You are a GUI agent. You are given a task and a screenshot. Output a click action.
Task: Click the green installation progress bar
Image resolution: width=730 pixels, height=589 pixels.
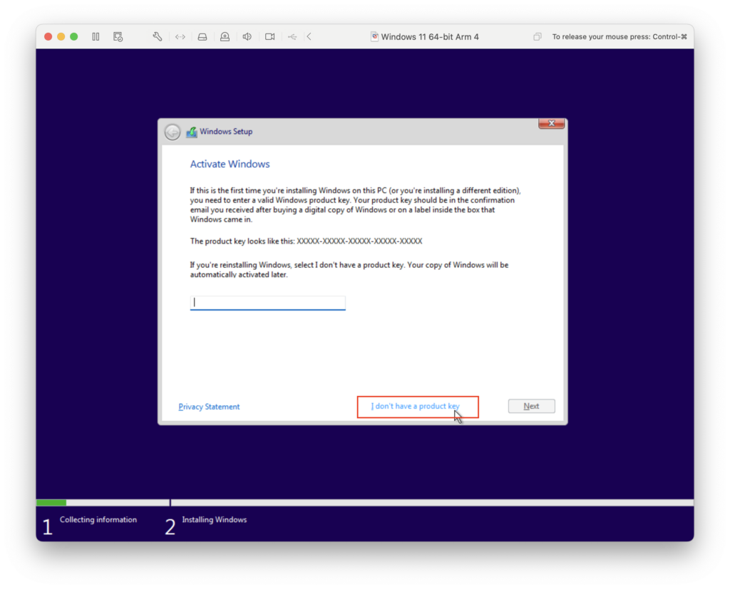click(x=51, y=503)
